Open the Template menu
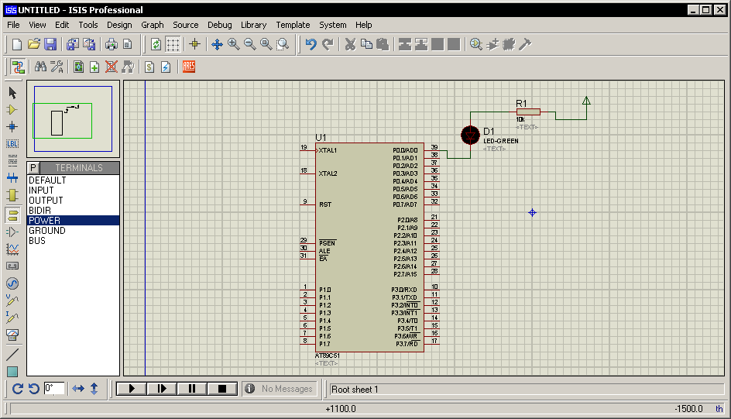 tap(293, 25)
